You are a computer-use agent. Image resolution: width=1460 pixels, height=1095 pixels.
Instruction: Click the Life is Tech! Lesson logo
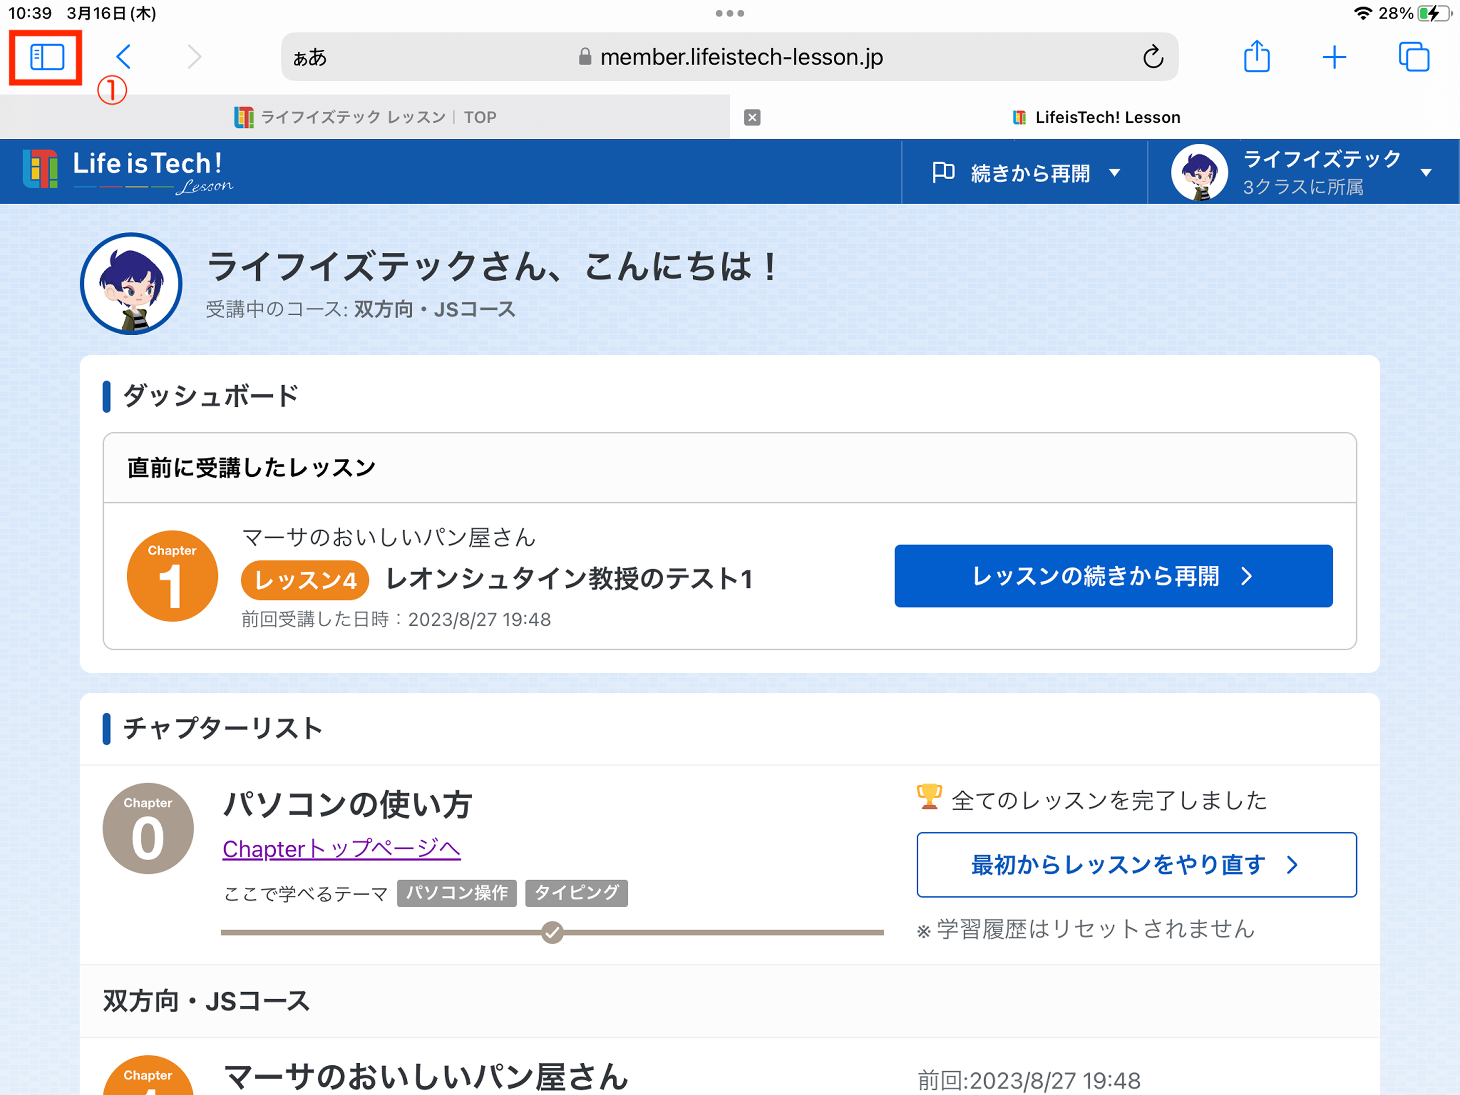[128, 171]
